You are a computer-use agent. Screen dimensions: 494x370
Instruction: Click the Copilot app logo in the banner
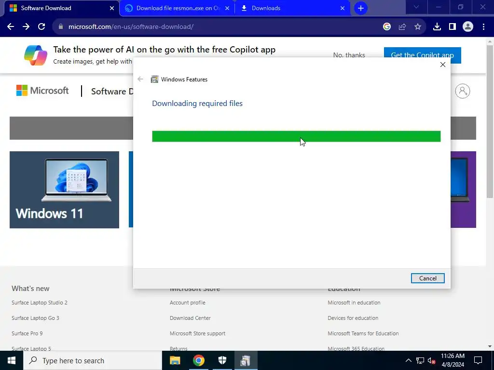(x=36, y=55)
